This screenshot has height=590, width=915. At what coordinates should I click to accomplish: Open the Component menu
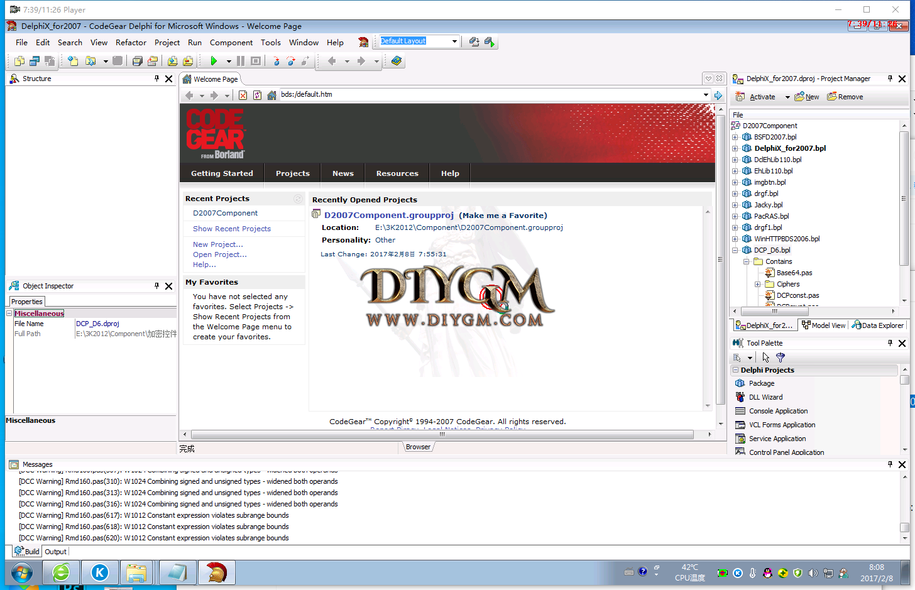coord(231,42)
